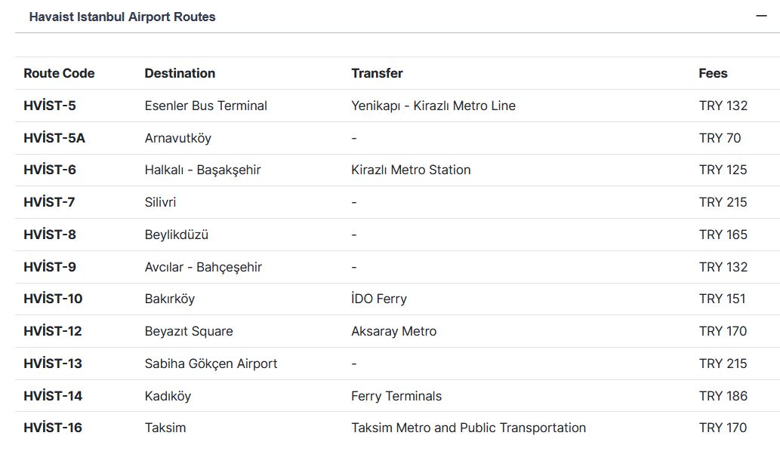Select İDO Ferry transfer for Bakırköy
780x451 pixels.
[378, 299]
